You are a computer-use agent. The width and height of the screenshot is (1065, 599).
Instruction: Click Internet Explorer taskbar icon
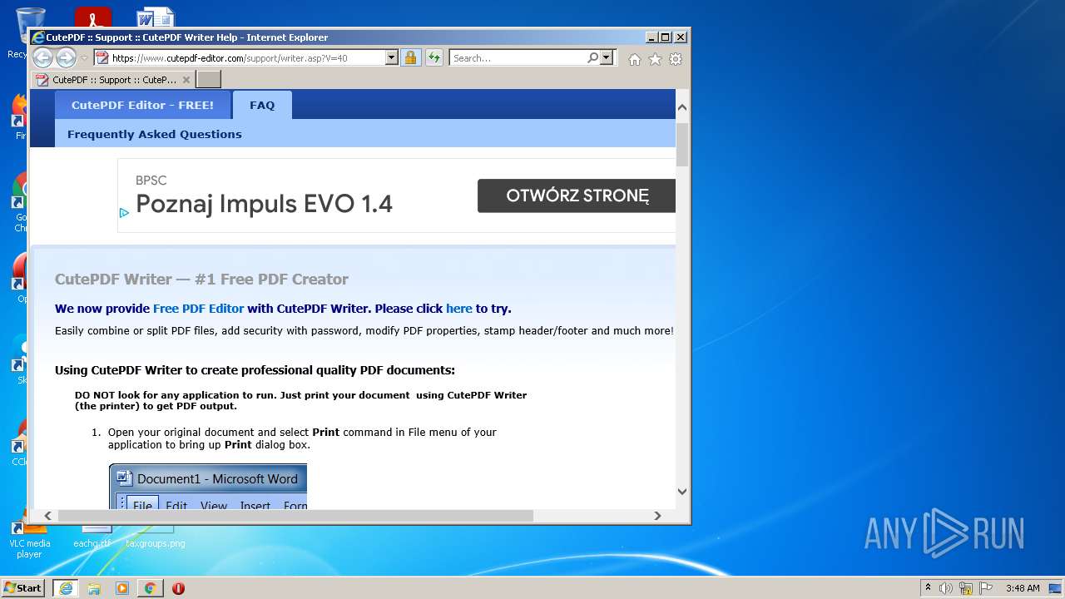click(x=66, y=588)
